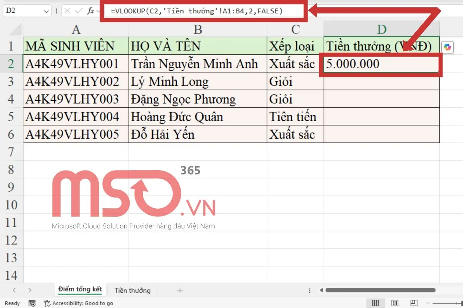Image resolution: width=463 pixels, height=308 pixels.
Task: Select the Normal view icon in status bar
Action: 375,303
